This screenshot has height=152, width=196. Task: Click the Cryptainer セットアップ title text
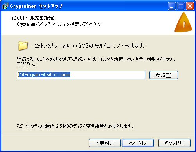[x=36, y=6]
